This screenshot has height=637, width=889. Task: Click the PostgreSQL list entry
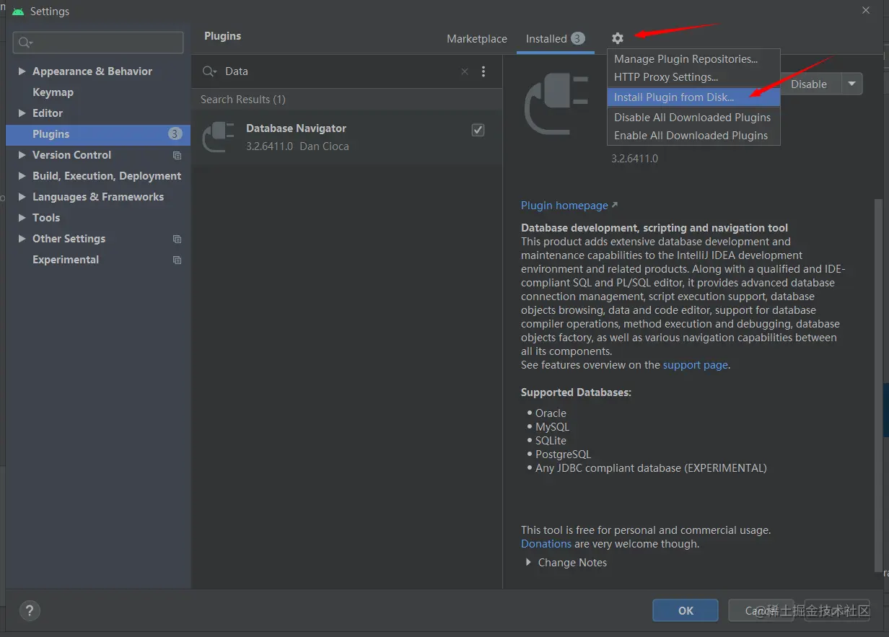[563, 454]
